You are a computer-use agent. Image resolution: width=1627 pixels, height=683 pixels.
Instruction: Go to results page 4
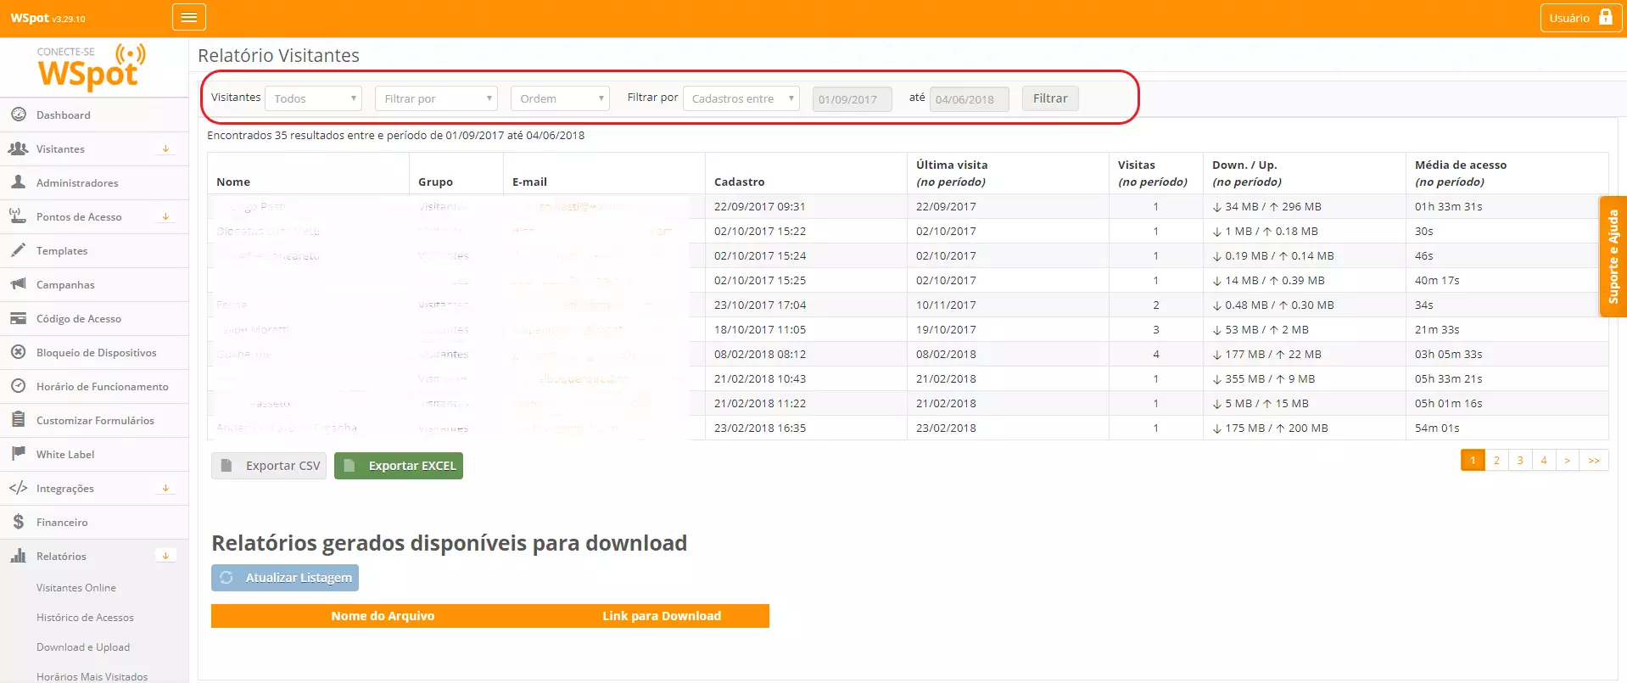click(x=1544, y=460)
